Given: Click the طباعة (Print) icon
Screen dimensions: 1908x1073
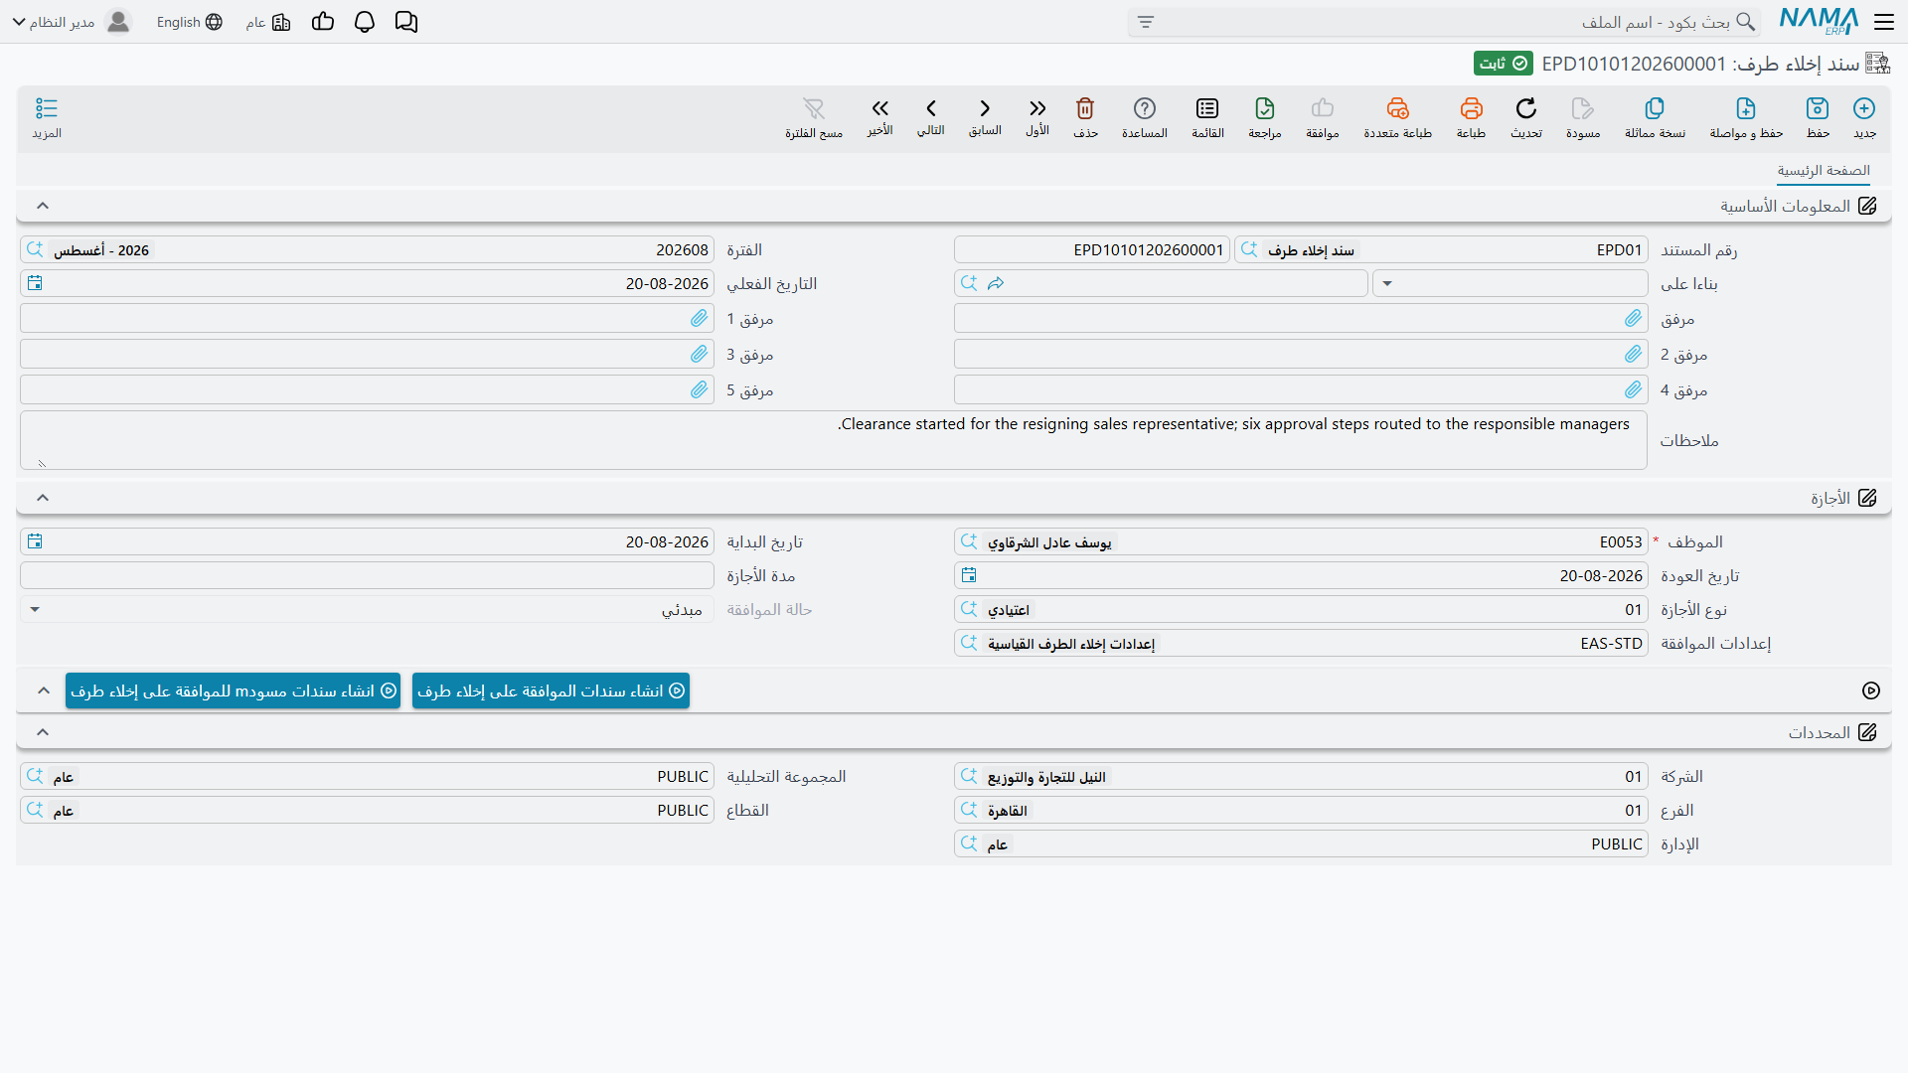Looking at the screenshot, I should [1472, 108].
